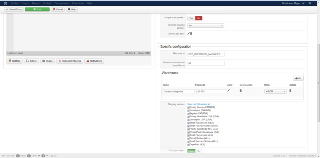Click the HTML code editor area
The image size is (320, 158).
pyautogui.click(x=79, y=32)
